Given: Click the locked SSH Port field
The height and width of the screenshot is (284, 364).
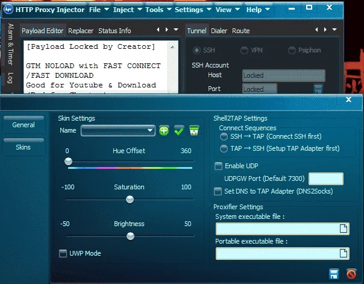Looking at the screenshot, I should pyautogui.click(x=260, y=89).
